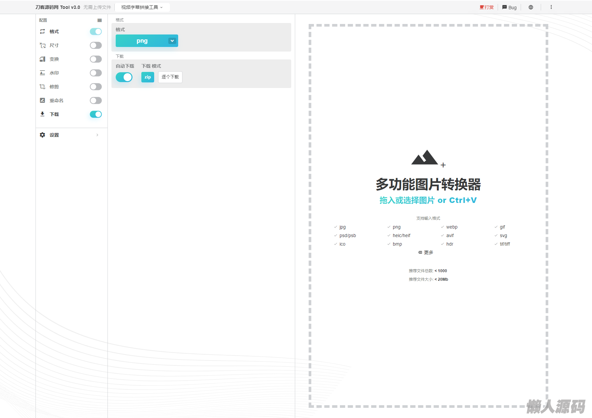592x418 pixels.
Task: Click the psd/psb format entry
Action: [348, 235]
